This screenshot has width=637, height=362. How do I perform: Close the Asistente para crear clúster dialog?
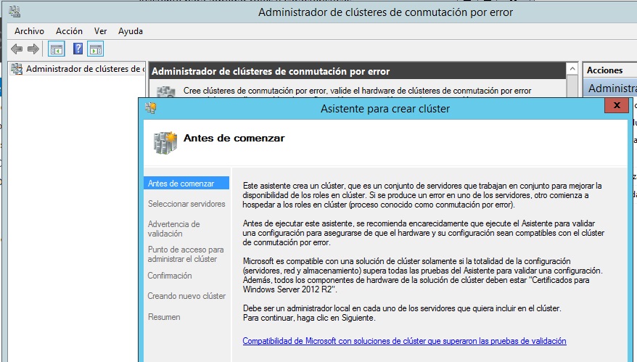pos(616,106)
